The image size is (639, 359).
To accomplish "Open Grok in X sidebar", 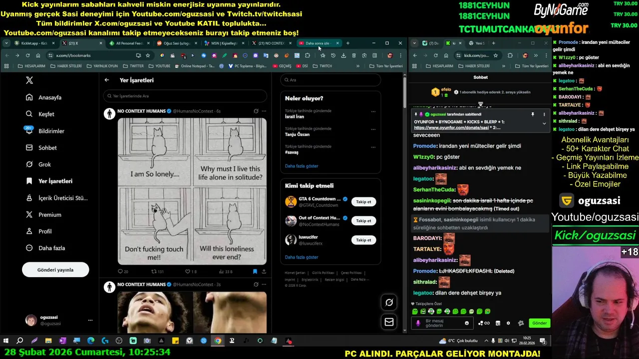I will point(39,165).
